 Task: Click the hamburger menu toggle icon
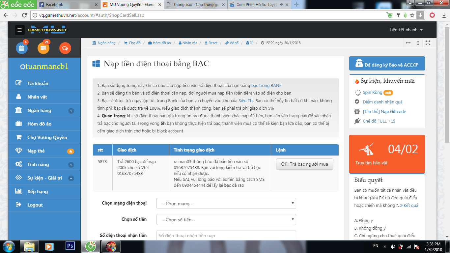tap(20, 30)
